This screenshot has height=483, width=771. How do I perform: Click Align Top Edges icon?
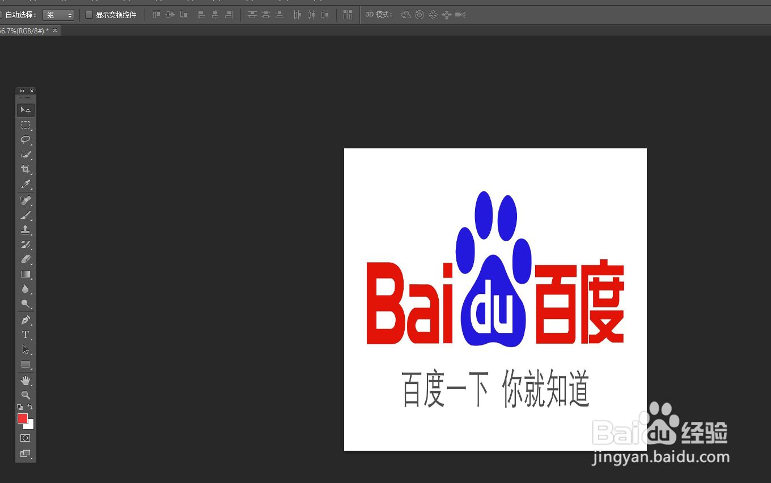156,15
